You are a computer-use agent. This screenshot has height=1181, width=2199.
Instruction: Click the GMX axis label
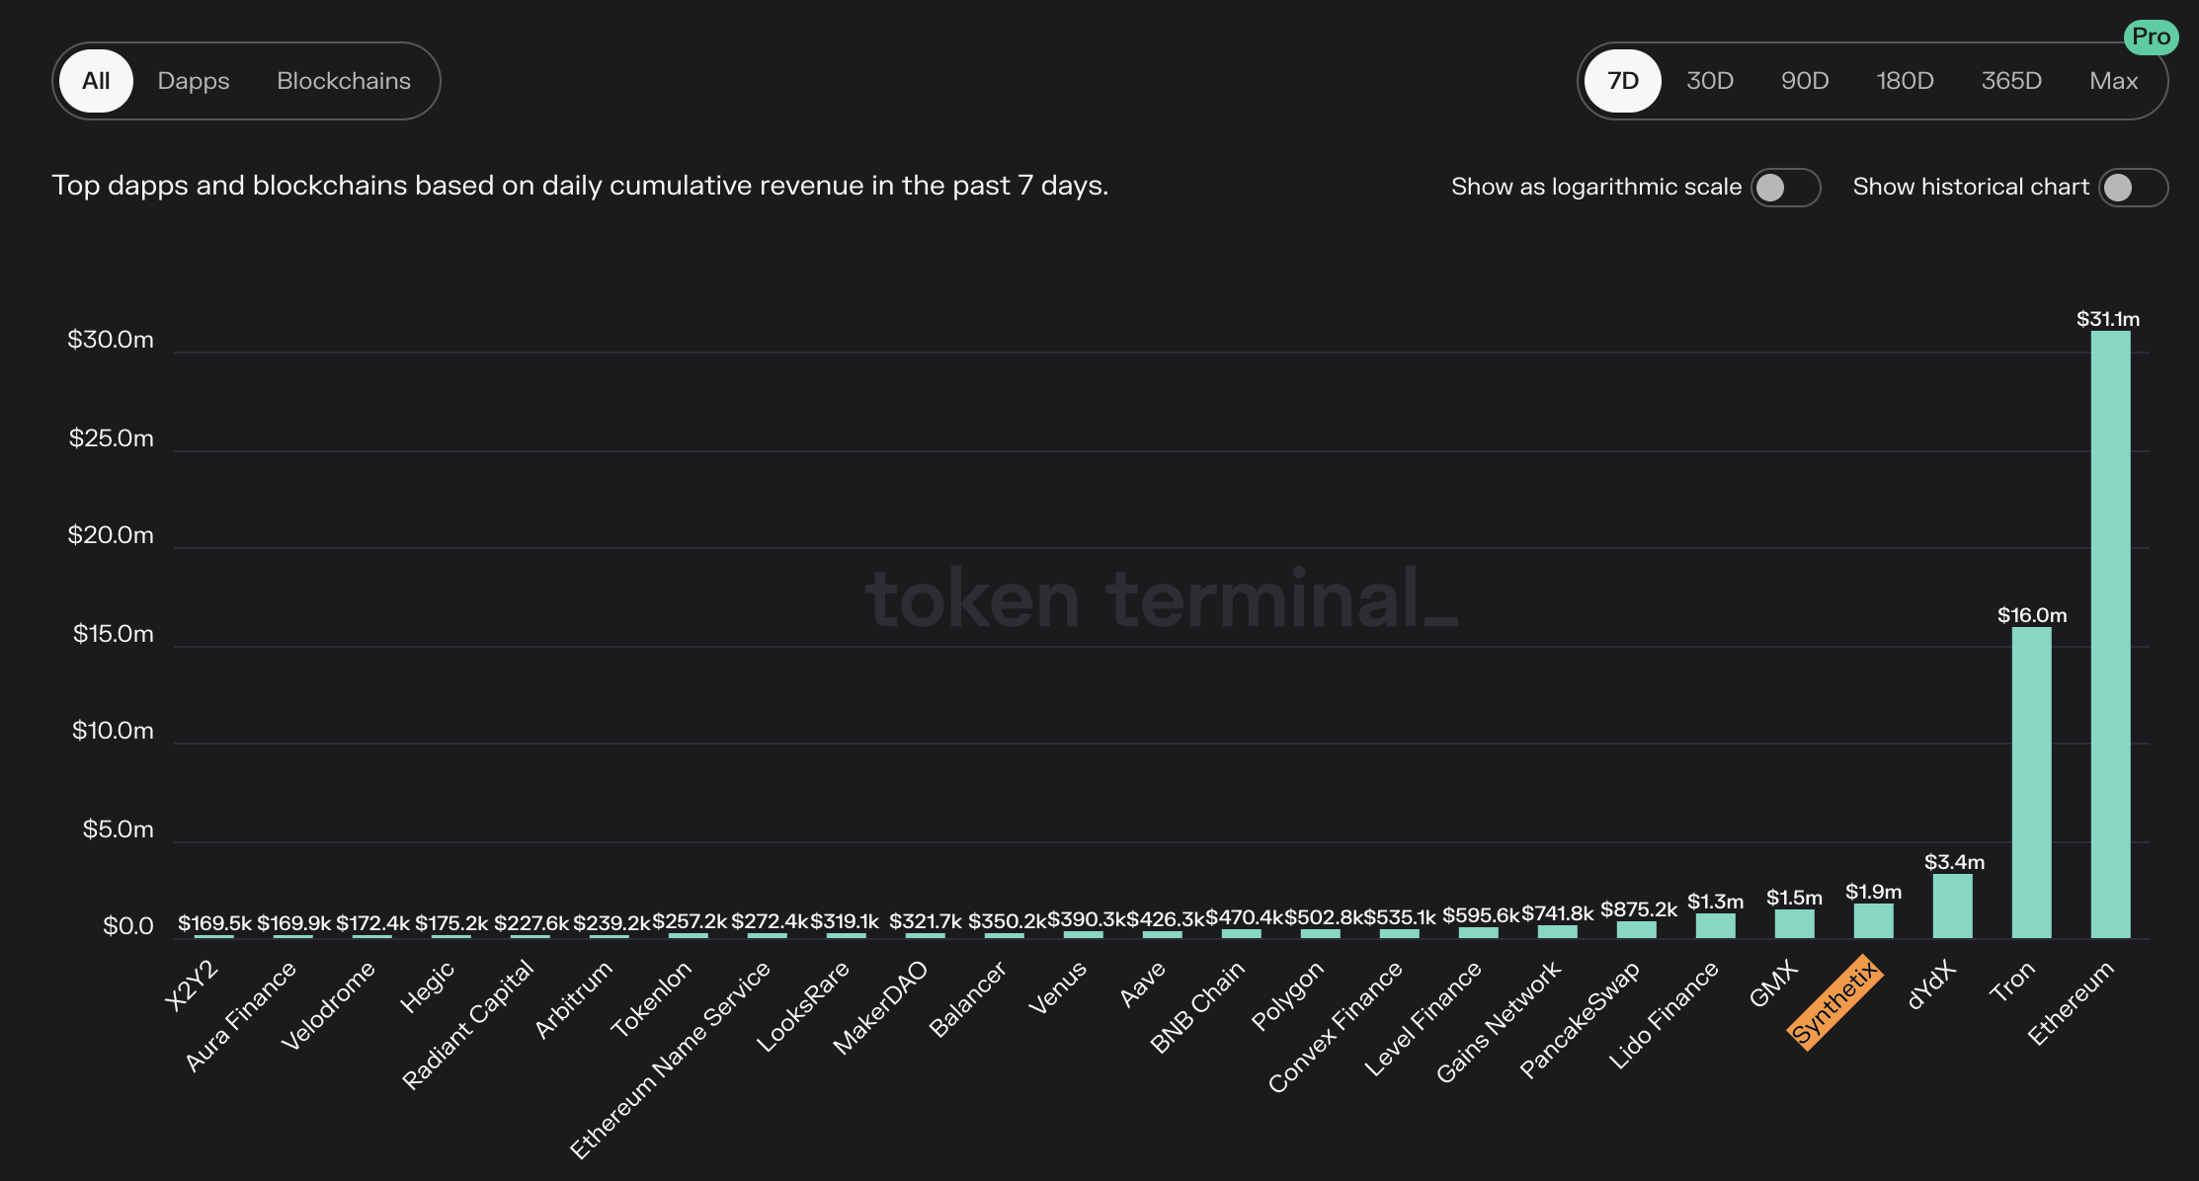pyautogui.click(x=1773, y=984)
